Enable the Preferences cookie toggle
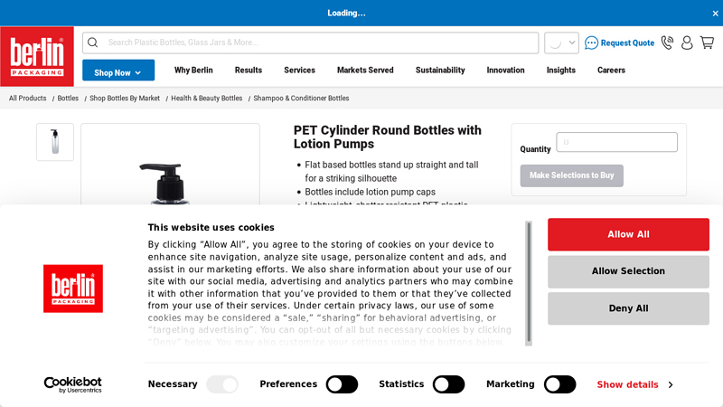The height and width of the screenshot is (407, 723). click(342, 384)
